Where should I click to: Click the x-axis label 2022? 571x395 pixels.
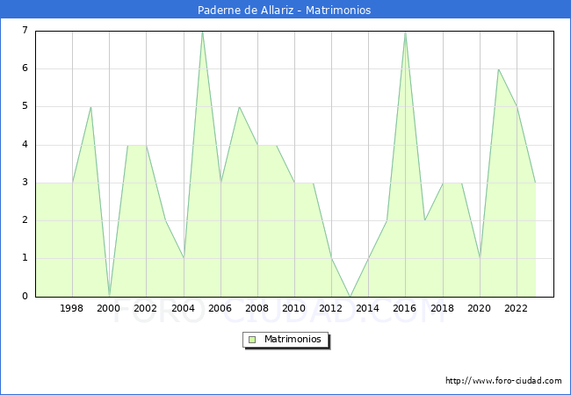click(x=516, y=308)
